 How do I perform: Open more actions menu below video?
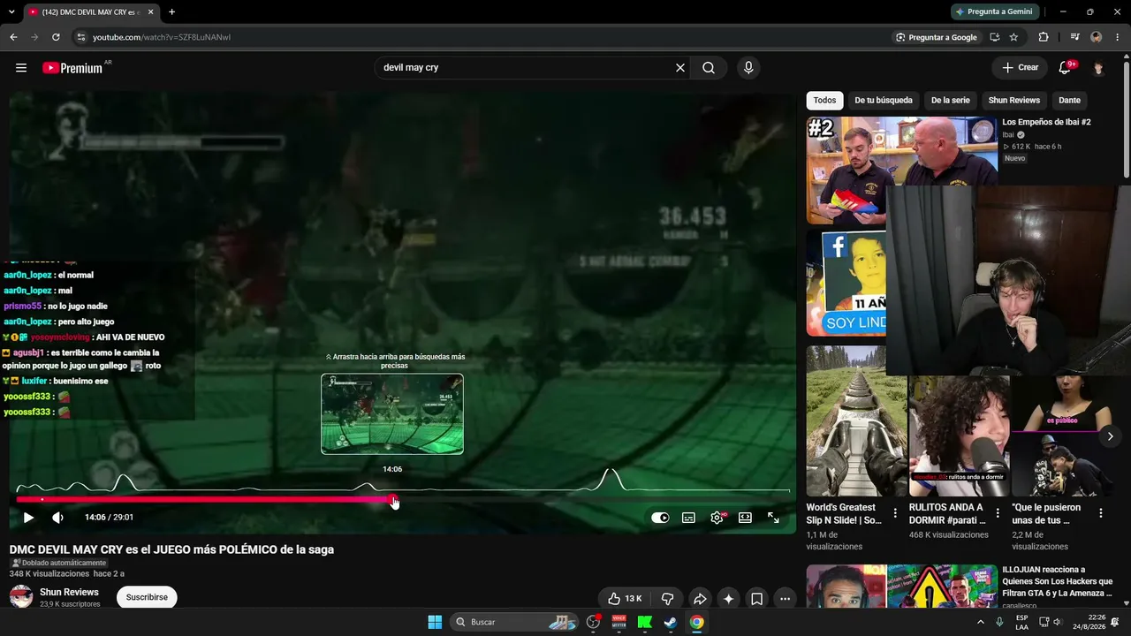click(x=785, y=599)
